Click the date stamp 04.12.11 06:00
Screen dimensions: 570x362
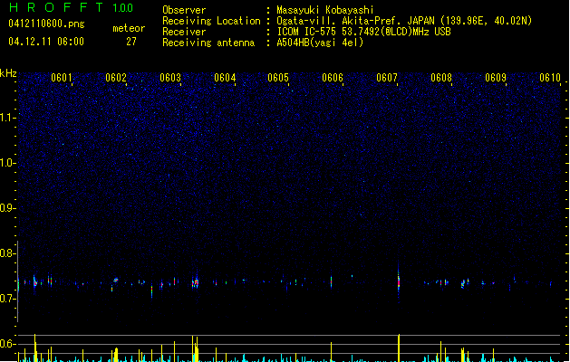pyautogui.click(x=46, y=42)
